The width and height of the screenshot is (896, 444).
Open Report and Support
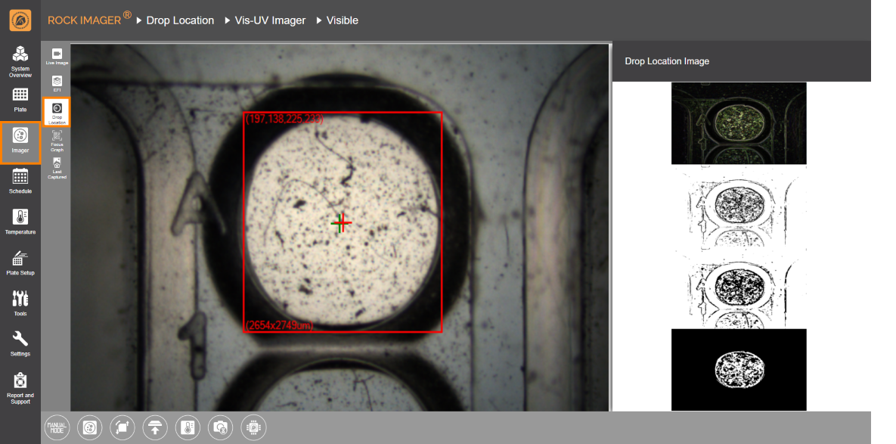(20, 387)
